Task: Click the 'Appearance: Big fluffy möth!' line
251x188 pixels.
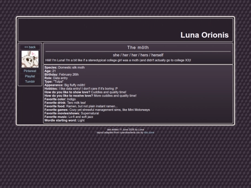Action: click(x=65, y=85)
